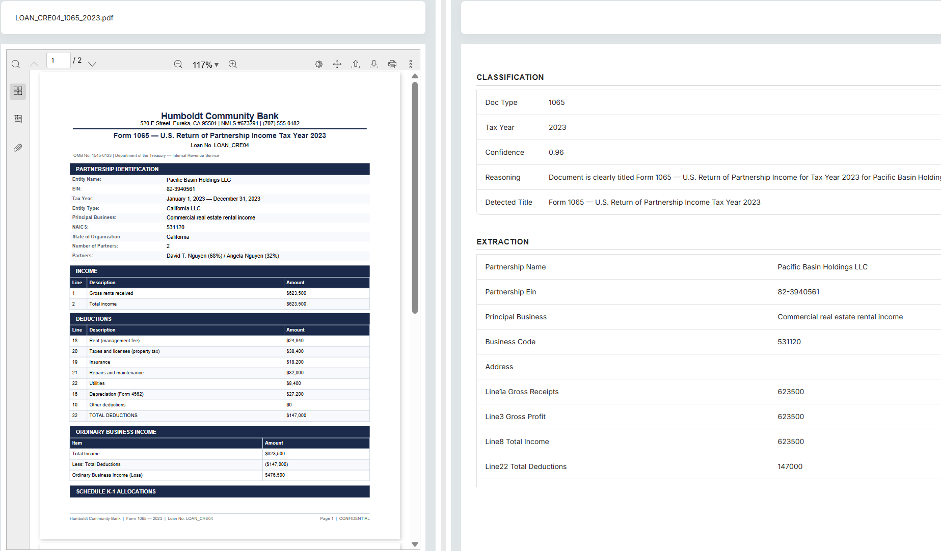The width and height of the screenshot is (941, 551).
Task: Click Business Code value 531120
Action: [x=789, y=342]
